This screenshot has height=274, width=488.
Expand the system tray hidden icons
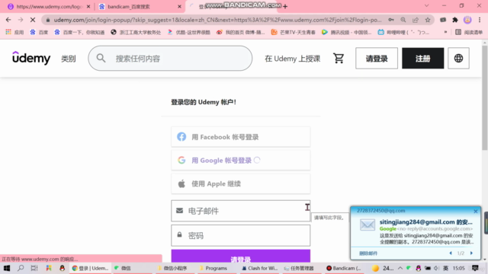[400, 268]
